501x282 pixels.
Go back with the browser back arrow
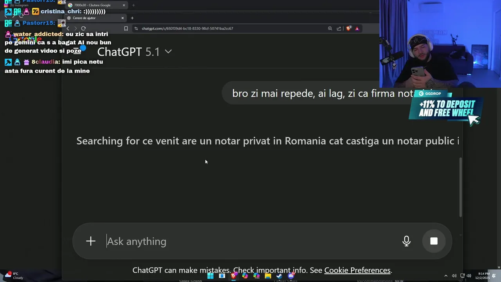(68, 28)
